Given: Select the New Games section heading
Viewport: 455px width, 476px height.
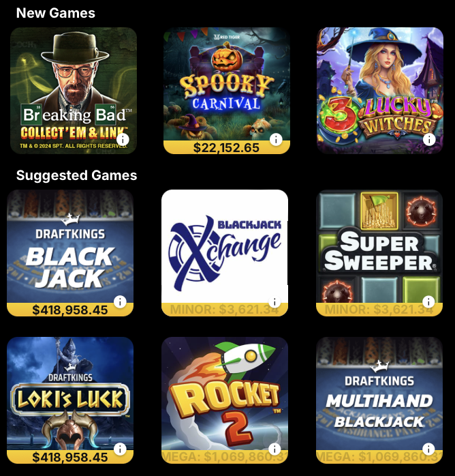Looking at the screenshot, I should [x=56, y=13].
